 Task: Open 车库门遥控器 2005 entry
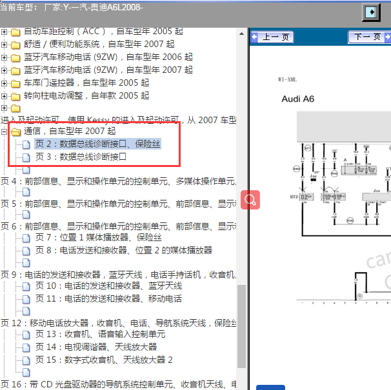[x=86, y=83]
